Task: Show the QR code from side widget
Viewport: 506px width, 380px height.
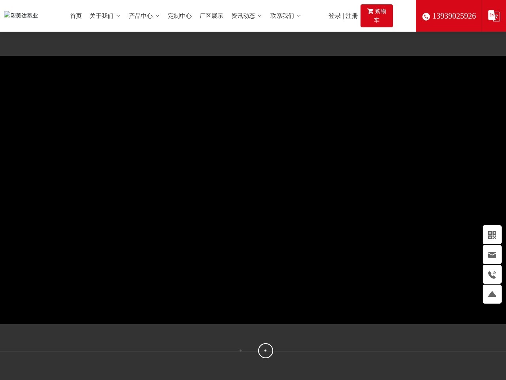Action: pos(492,235)
